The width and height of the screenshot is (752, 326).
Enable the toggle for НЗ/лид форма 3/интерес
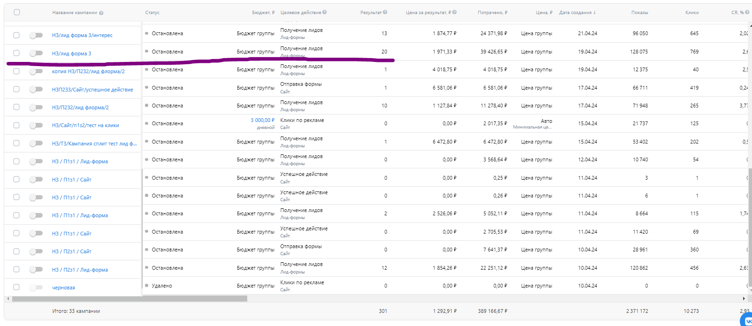tap(36, 35)
